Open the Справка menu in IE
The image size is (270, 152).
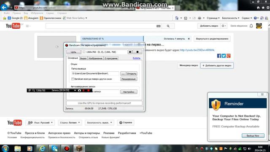(x=62, y=13)
